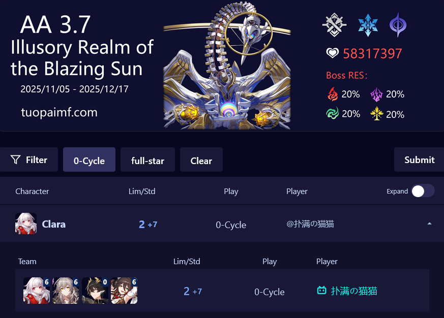Toggle the 0-Cycle filter chip
The width and height of the screenshot is (444, 318).
tap(89, 160)
